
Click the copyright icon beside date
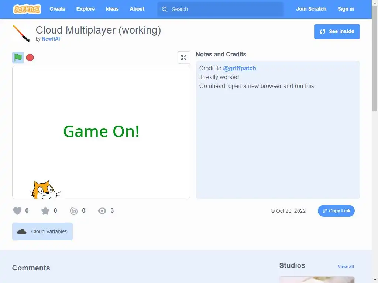[273, 211]
